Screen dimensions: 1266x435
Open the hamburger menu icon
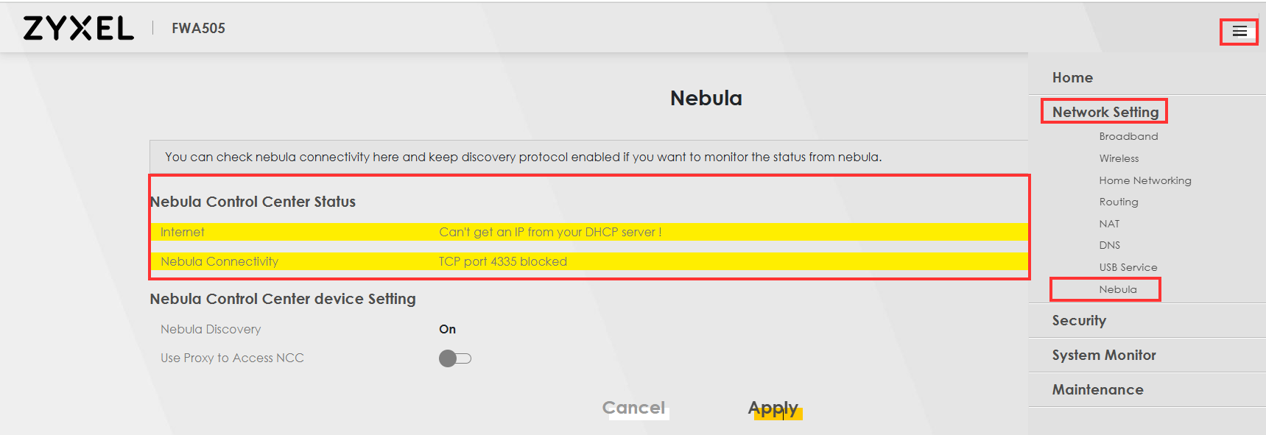[1239, 31]
